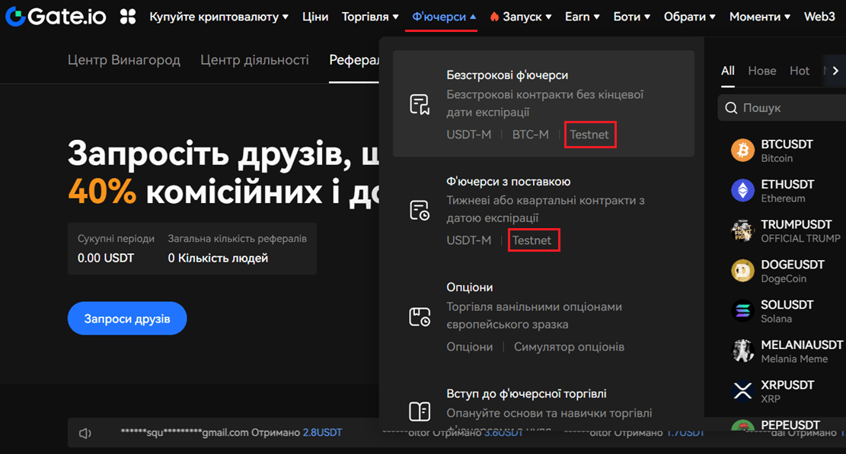Image resolution: width=846 pixels, height=454 pixels.
Task: Click the speaker announcement icon
Action: (85, 433)
